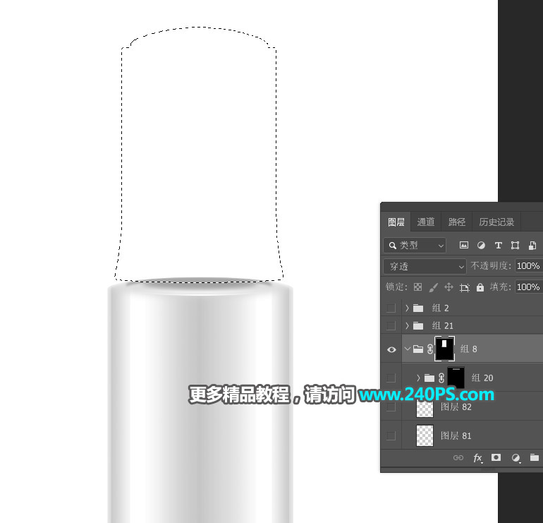The width and height of the screenshot is (543, 523).
Task: Hide the 组 8 group
Action: tap(391, 349)
